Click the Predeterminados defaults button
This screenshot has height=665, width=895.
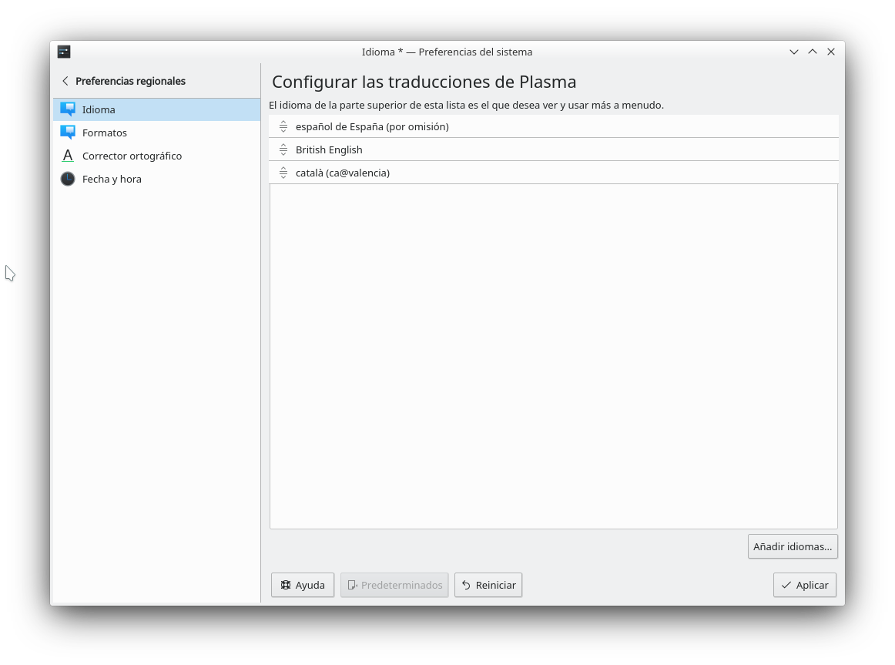394,585
